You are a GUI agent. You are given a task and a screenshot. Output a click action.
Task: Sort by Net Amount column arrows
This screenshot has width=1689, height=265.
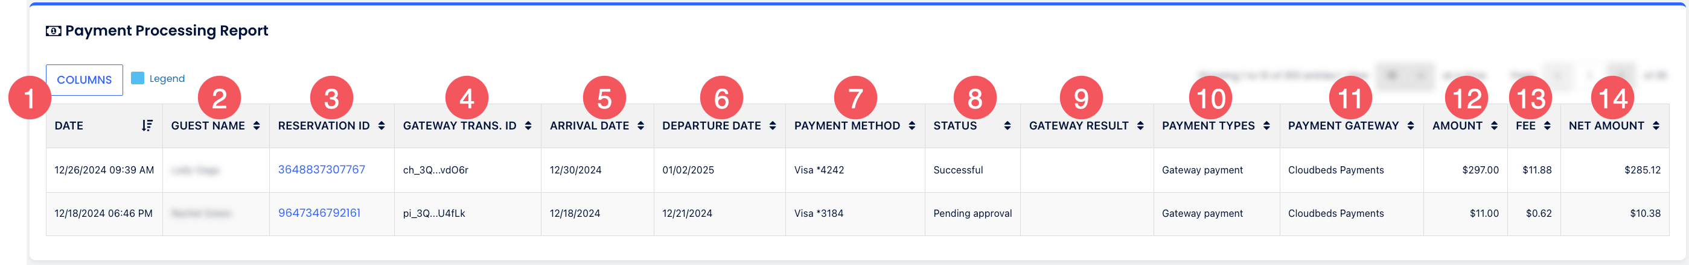(1656, 126)
